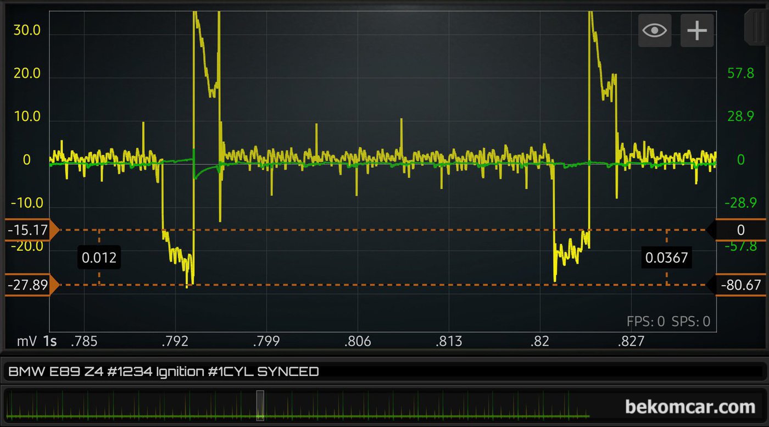Click the 1s timebase label
This screenshot has height=427, width=769.
[x=49, y=341]
